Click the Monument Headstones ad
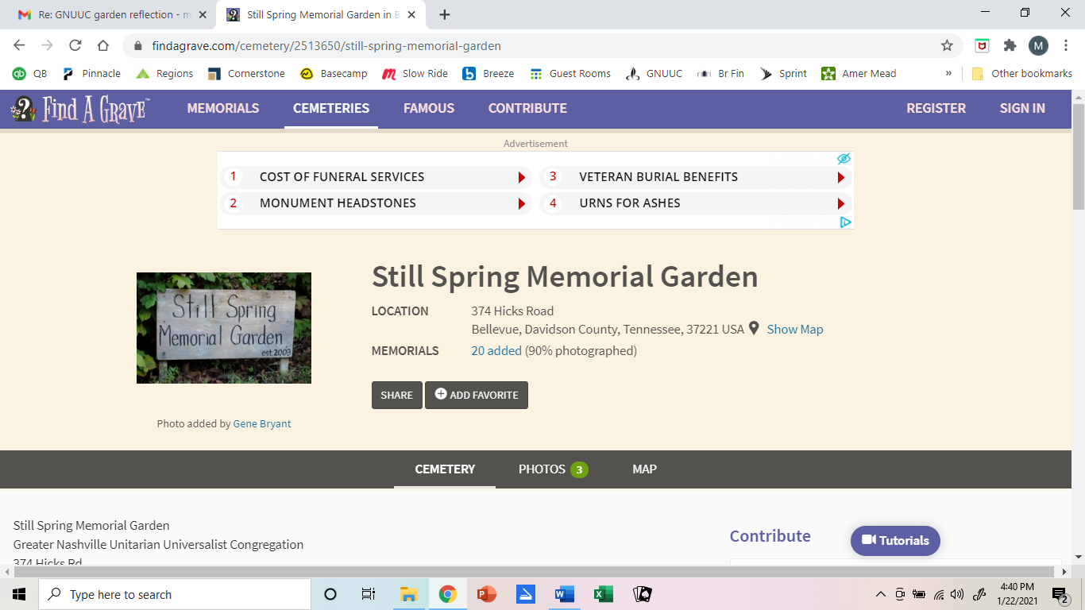This screenshot has width=1085, height=610. (x=375, y=203)
